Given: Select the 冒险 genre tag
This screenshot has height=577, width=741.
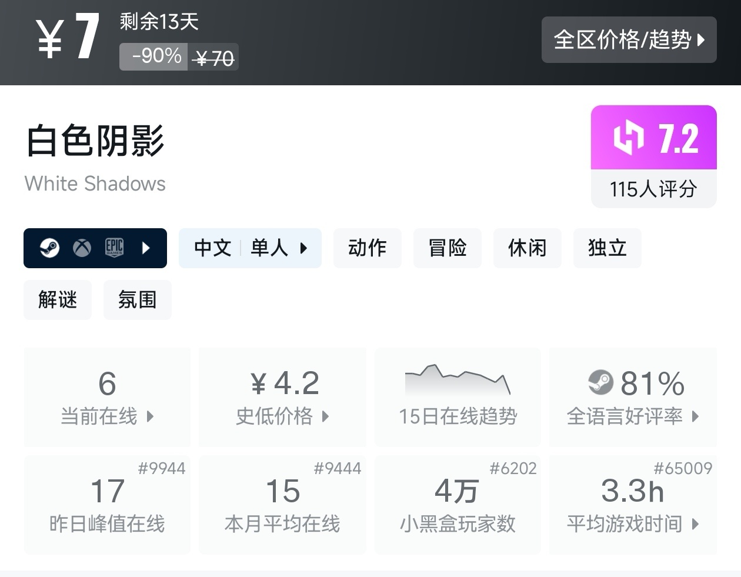Looking at the screenshot, I should 447,248.
